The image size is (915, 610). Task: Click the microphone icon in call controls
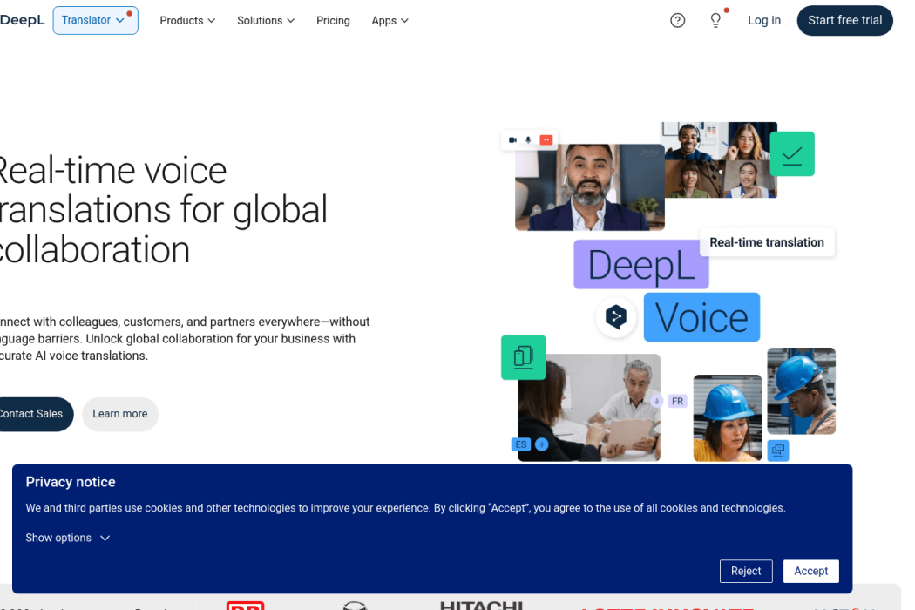(528, 140)
